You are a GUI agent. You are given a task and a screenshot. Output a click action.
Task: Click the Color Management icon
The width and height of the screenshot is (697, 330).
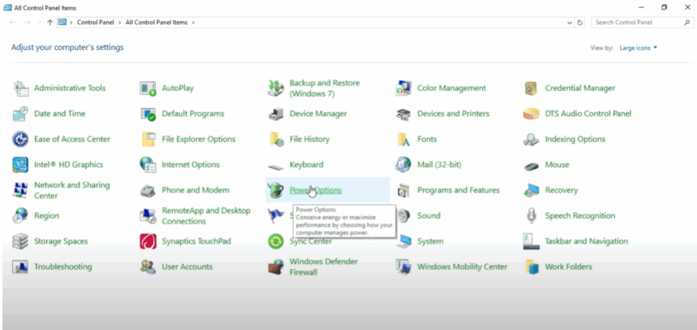click(x=403, y=88)
